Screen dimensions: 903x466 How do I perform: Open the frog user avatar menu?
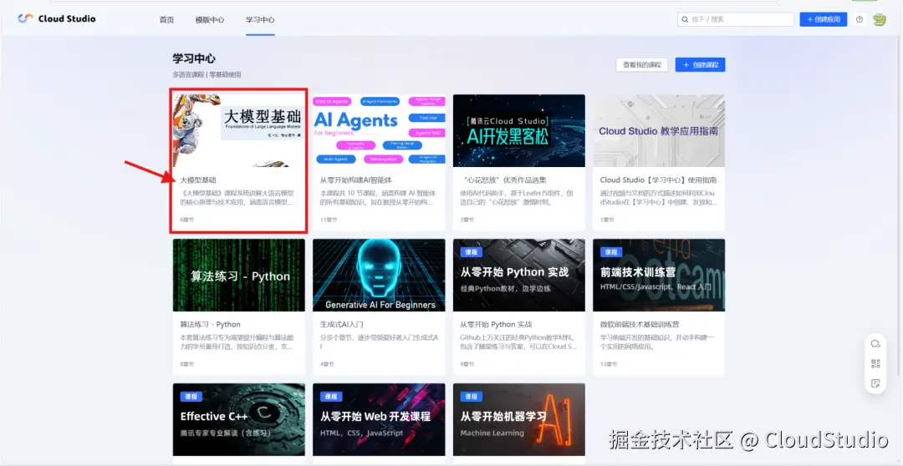[880, 19]
